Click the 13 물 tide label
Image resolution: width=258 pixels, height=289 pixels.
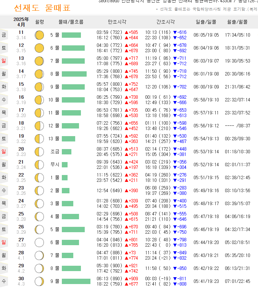coord(54,139)
